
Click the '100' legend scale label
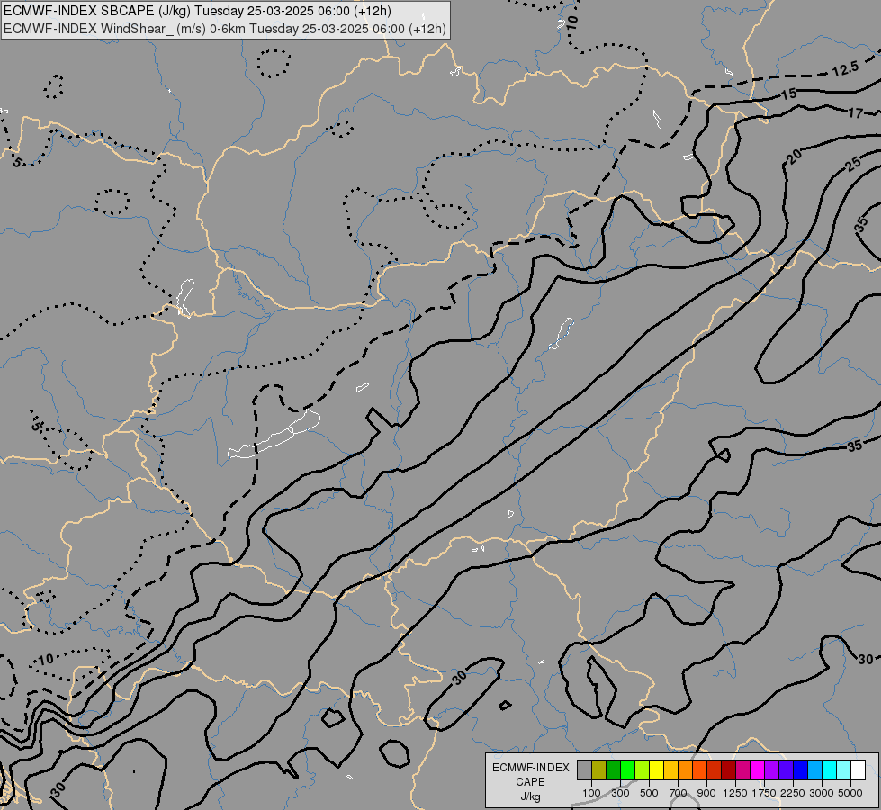[x=591, y=793]
